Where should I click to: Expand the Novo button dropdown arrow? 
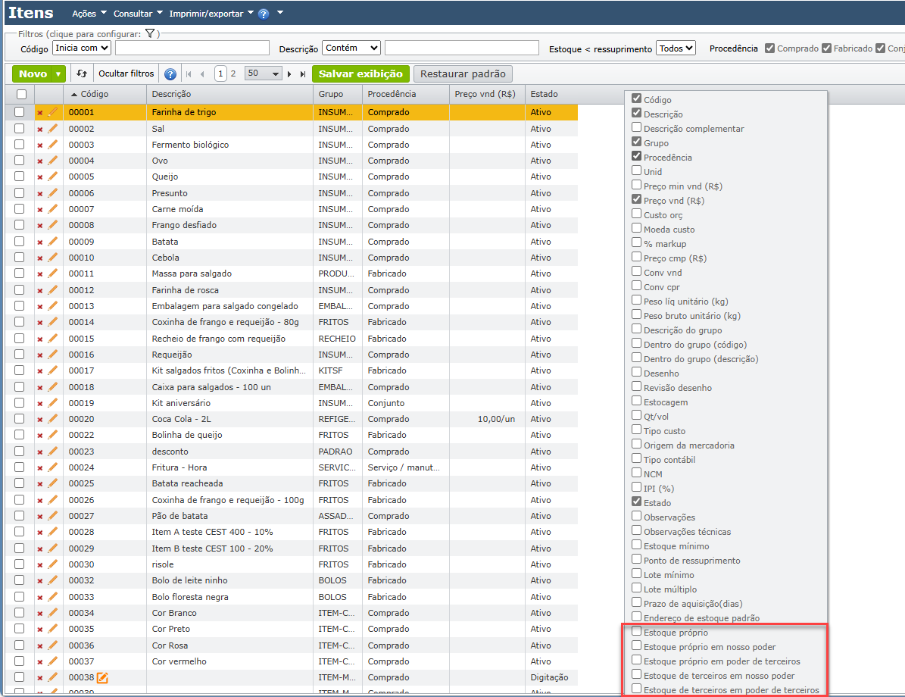(58, 74)
